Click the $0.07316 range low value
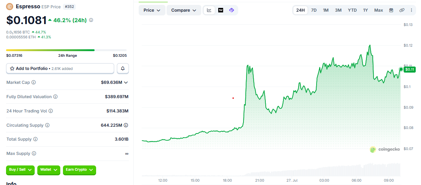The height and width of the screenshot is (185, 421). (x=14, y=56)
